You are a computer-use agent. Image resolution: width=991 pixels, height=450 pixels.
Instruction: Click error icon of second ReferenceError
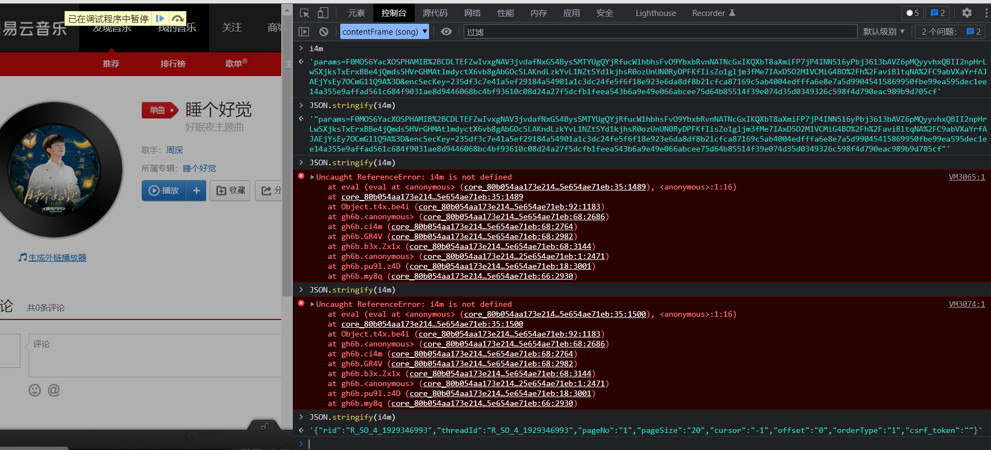click(x=301, y=303)
